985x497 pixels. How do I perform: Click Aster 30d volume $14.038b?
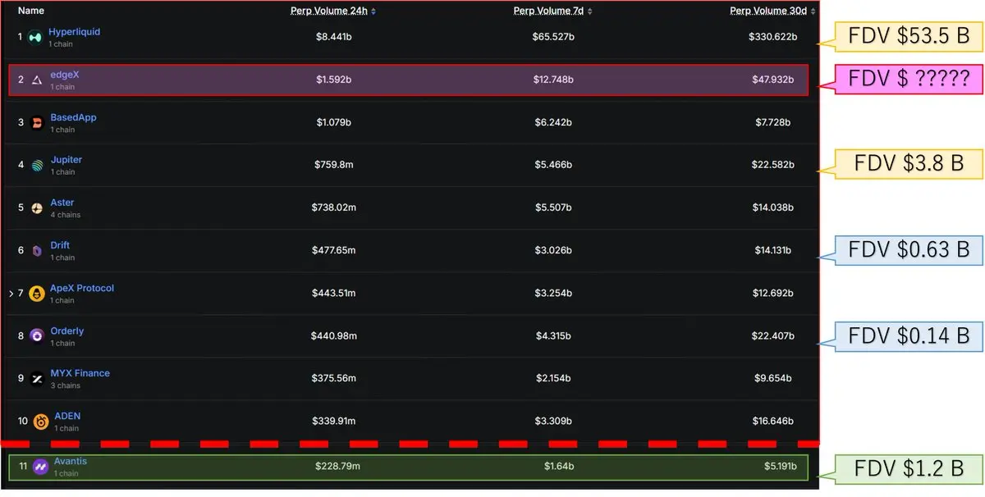pos(773,208)
